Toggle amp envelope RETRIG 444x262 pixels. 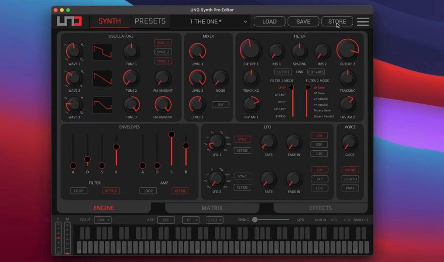(x=181, y=191)
